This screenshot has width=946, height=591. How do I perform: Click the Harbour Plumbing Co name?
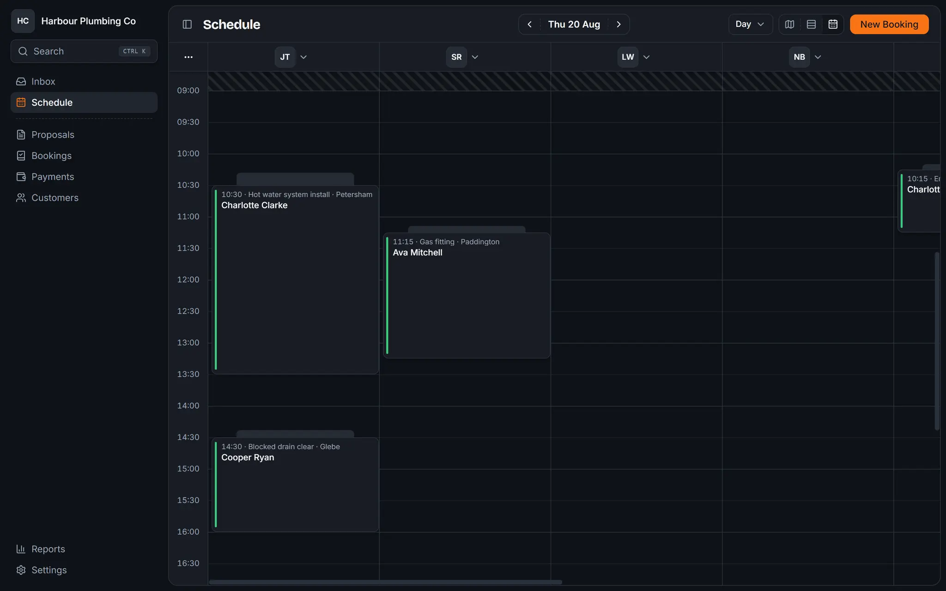(x=89, y=21)
